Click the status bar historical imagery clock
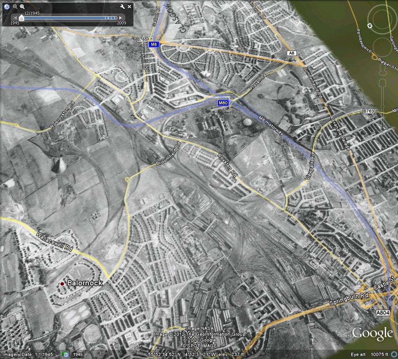The width and height of the screenshot is (398, 359). (x=66, y=354)
